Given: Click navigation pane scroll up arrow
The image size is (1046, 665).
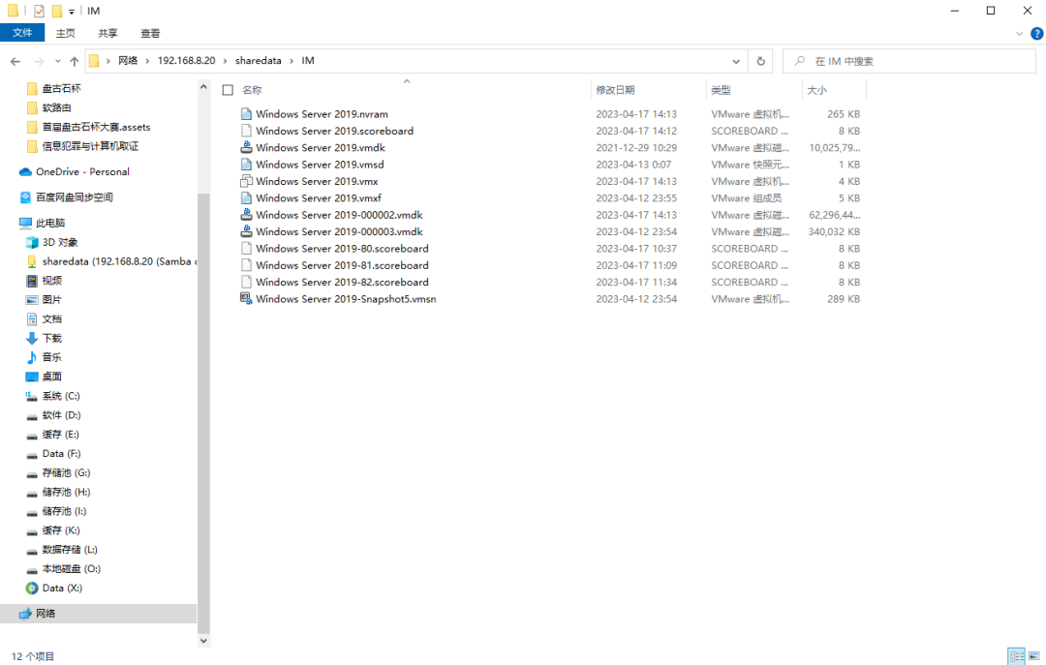Looking at the screenshot, I should point(203,87).
